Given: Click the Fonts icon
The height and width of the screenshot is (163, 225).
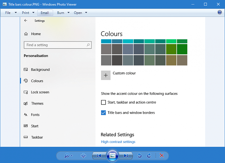Looking at the screenshot, I should pyautogui.click(x=26, y=115).
